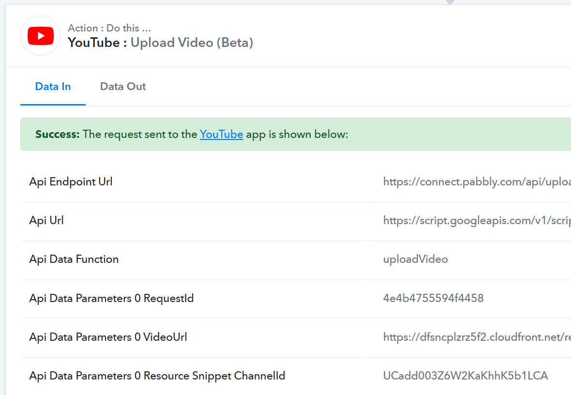Click the collapse arrow above the action card
Viewport: 571px width, 395px height.
[x=450, y=2]
